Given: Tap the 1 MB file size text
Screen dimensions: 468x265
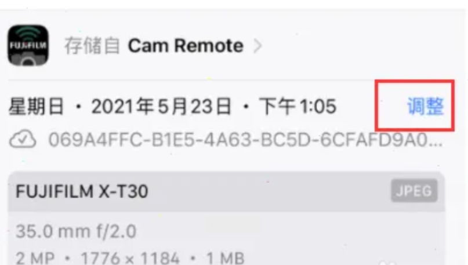Looking at the screenshot, I should point(226,258).
